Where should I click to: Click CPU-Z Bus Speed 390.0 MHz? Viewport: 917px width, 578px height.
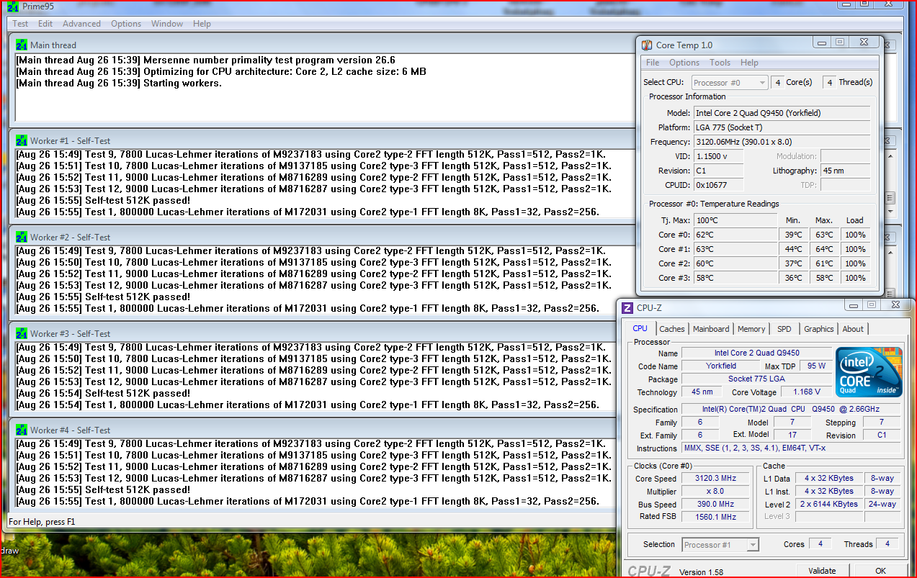click(715, 504)
